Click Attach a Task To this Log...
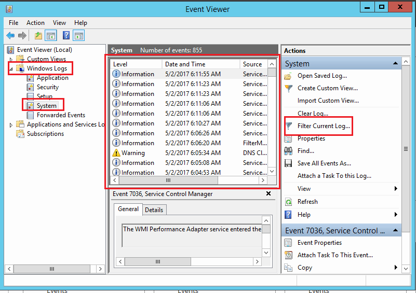 334,176
